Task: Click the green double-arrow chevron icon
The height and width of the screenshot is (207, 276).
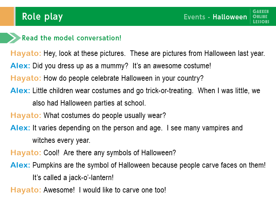Action: 10,38
